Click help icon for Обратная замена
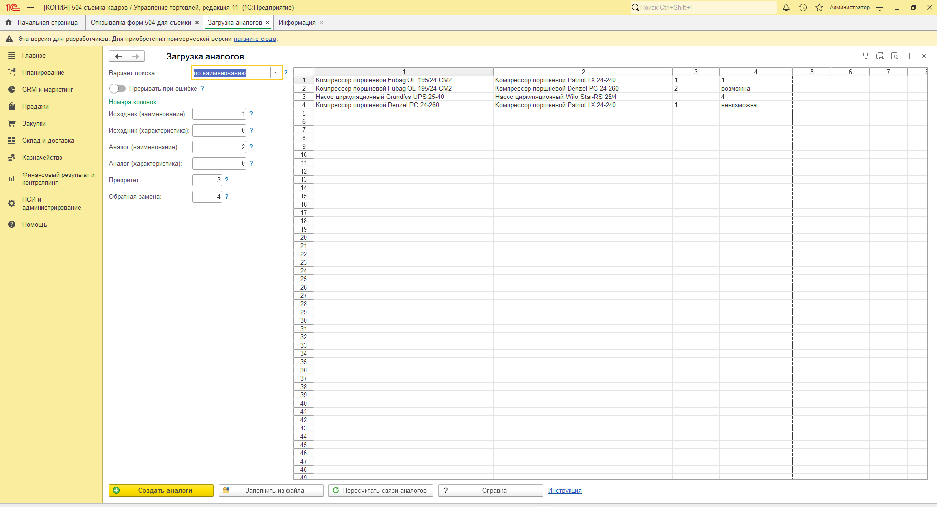Screen dimensions: 937x507 [x=227, y=196]
